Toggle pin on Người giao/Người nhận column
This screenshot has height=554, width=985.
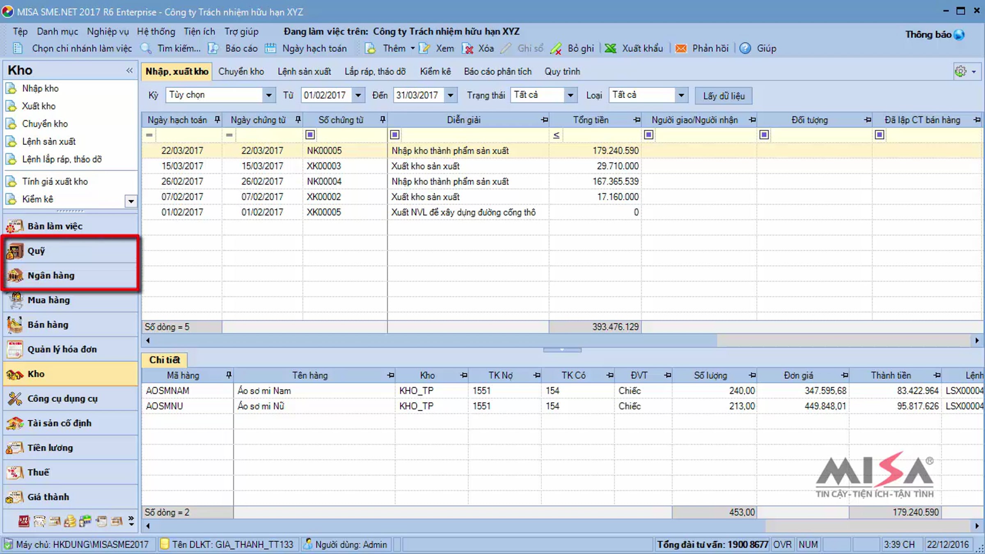click(x=752, y=120)
